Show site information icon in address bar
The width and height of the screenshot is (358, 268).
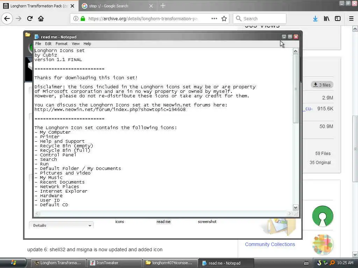pos(76,18)
